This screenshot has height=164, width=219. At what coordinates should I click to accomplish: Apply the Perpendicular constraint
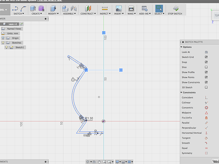pos(206,128)
